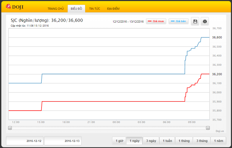Click the Cập nhật lúc timestamp text

click(29, 26)
